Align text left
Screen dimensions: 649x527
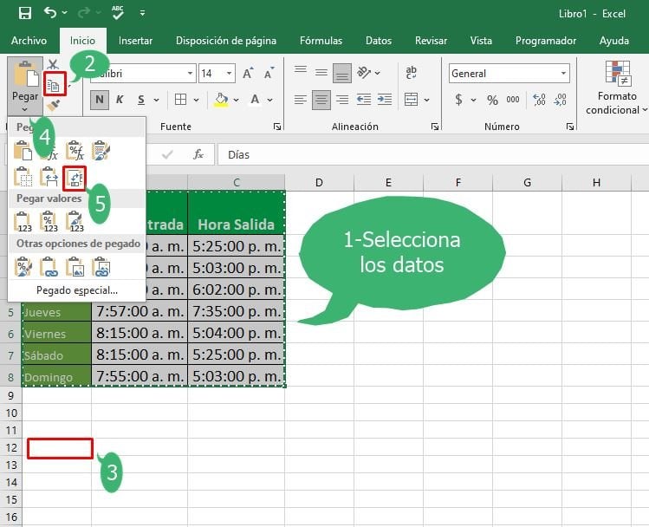[301, 100]
